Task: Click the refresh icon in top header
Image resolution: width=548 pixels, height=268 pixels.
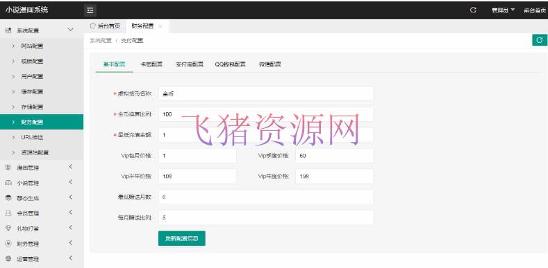Action: [473, 10]
